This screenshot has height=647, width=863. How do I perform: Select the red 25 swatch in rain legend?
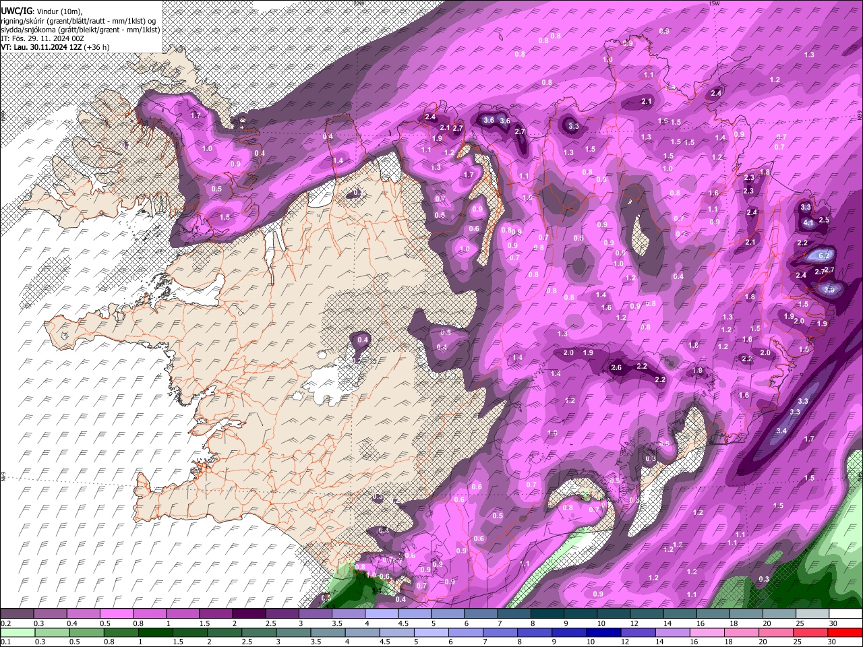[x=810, y=632]
